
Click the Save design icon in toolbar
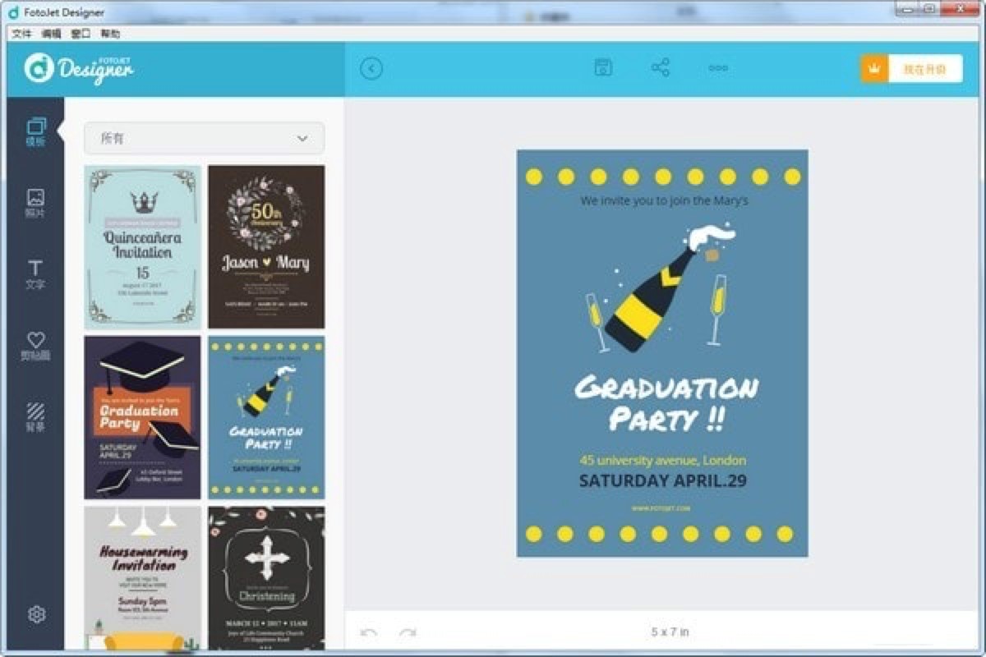tap(603, 68)
